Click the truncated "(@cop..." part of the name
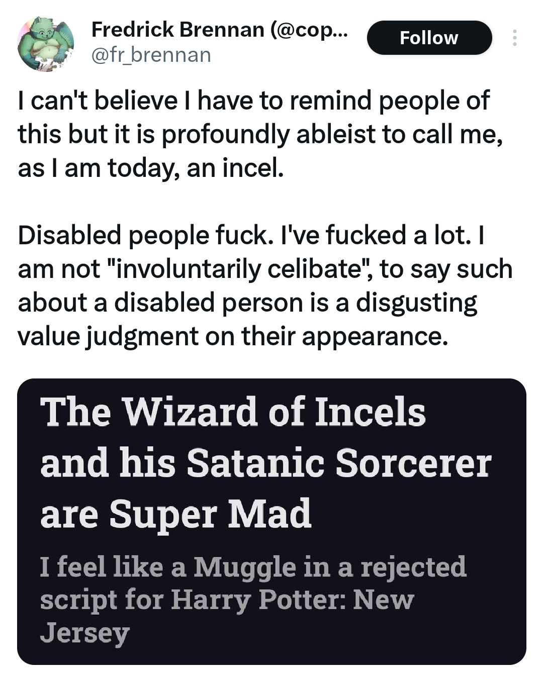Image resolution: width=543 pixels, height=675 pixels. click(x=308, y=30)
